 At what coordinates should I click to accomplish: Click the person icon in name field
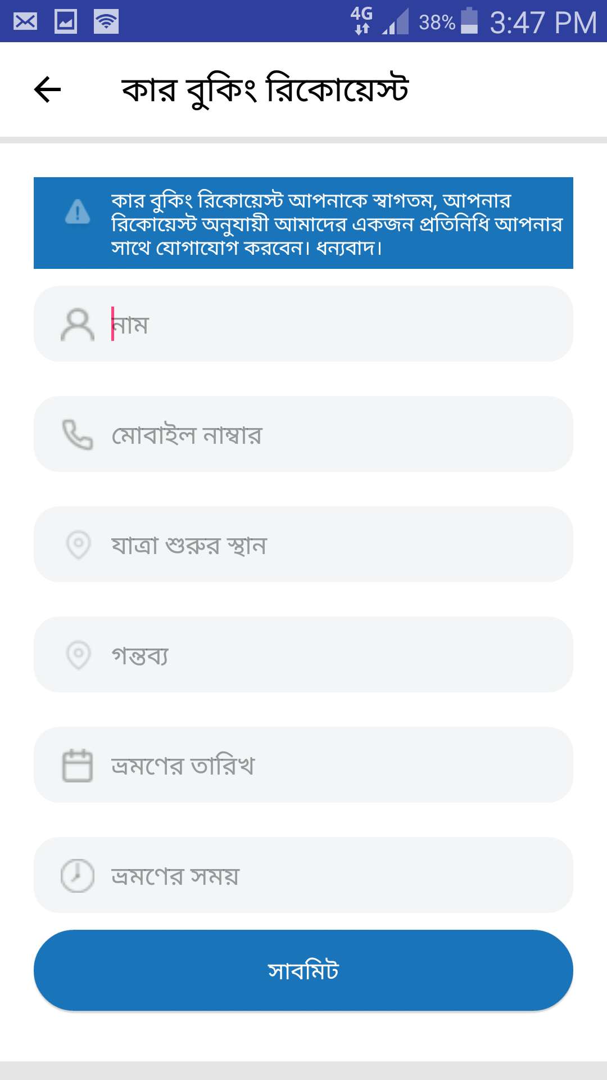pyautogui.click(x=78, y=325)
